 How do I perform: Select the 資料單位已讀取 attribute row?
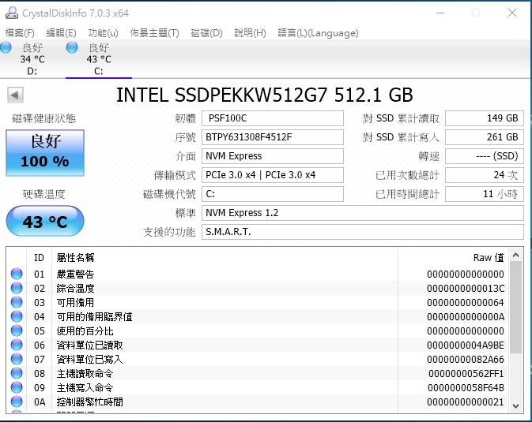[258, 345]
